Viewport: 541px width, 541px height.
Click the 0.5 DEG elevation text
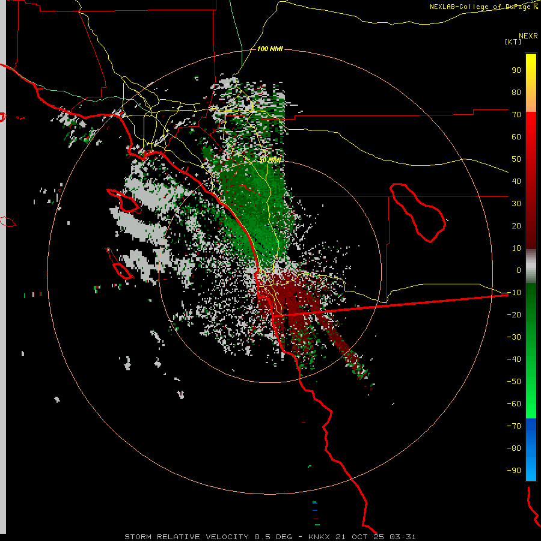274,537
